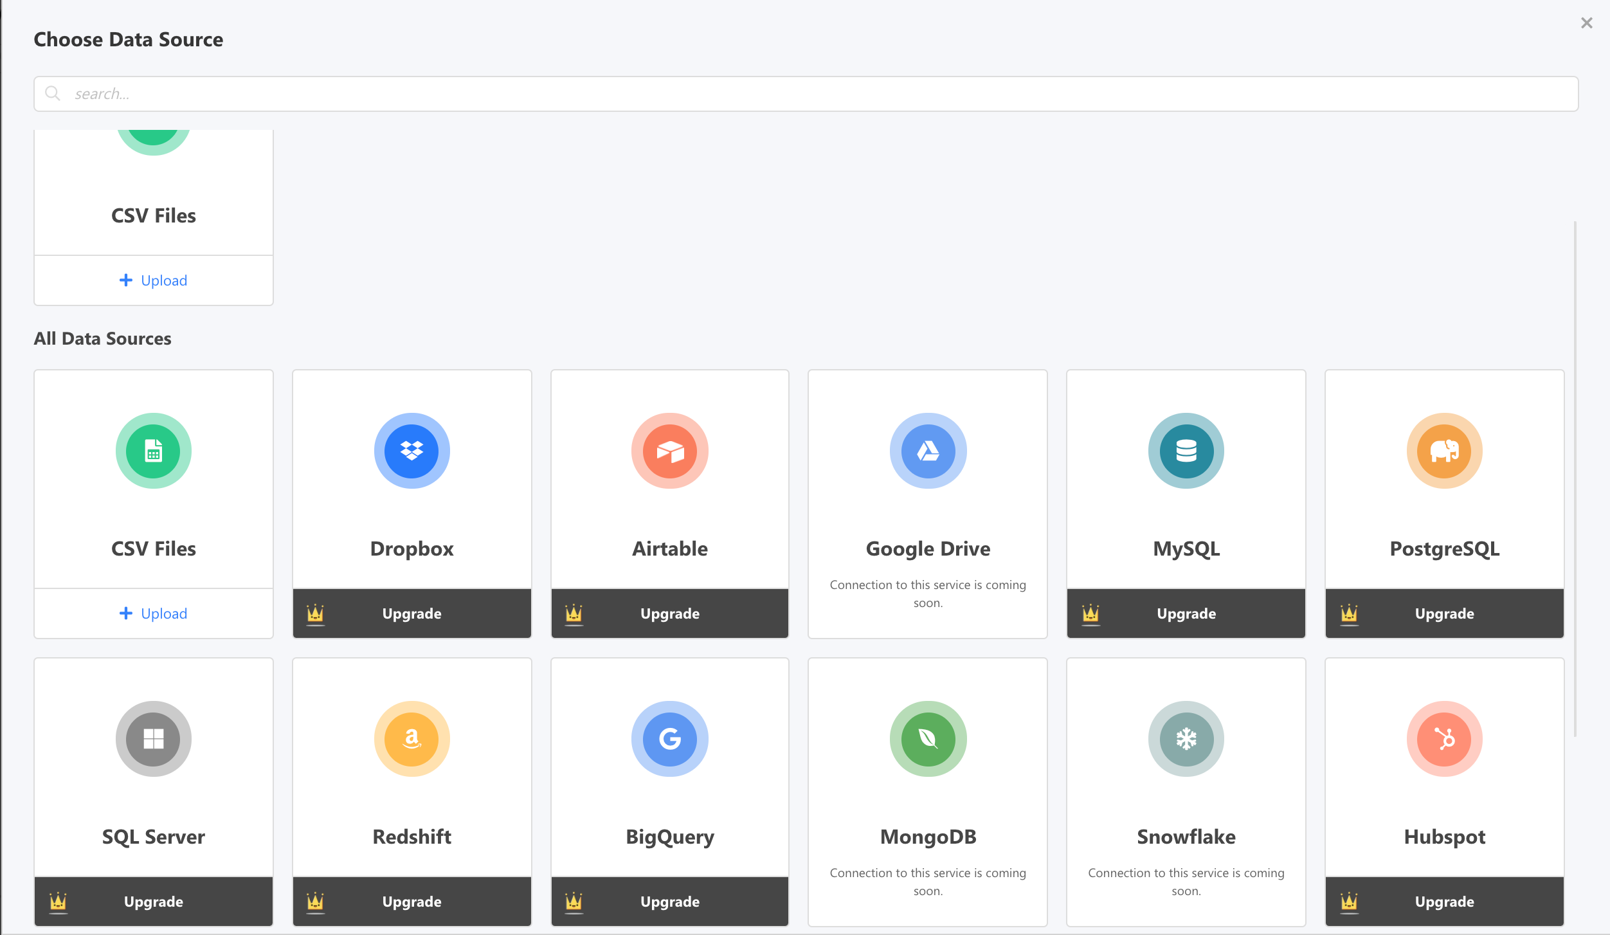Screen dimensions: 1610x935
Task: Click the Google Drive logo icon
Action: [x=928, y=451]
